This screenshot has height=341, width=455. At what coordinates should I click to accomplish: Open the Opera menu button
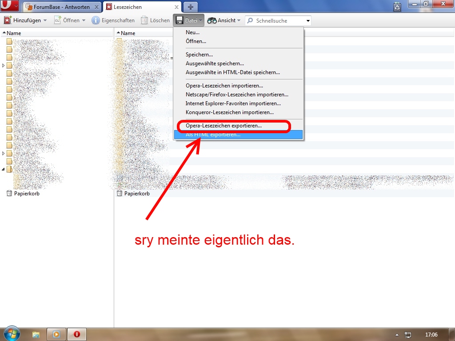pyautogui.click(x=10, y=6)
